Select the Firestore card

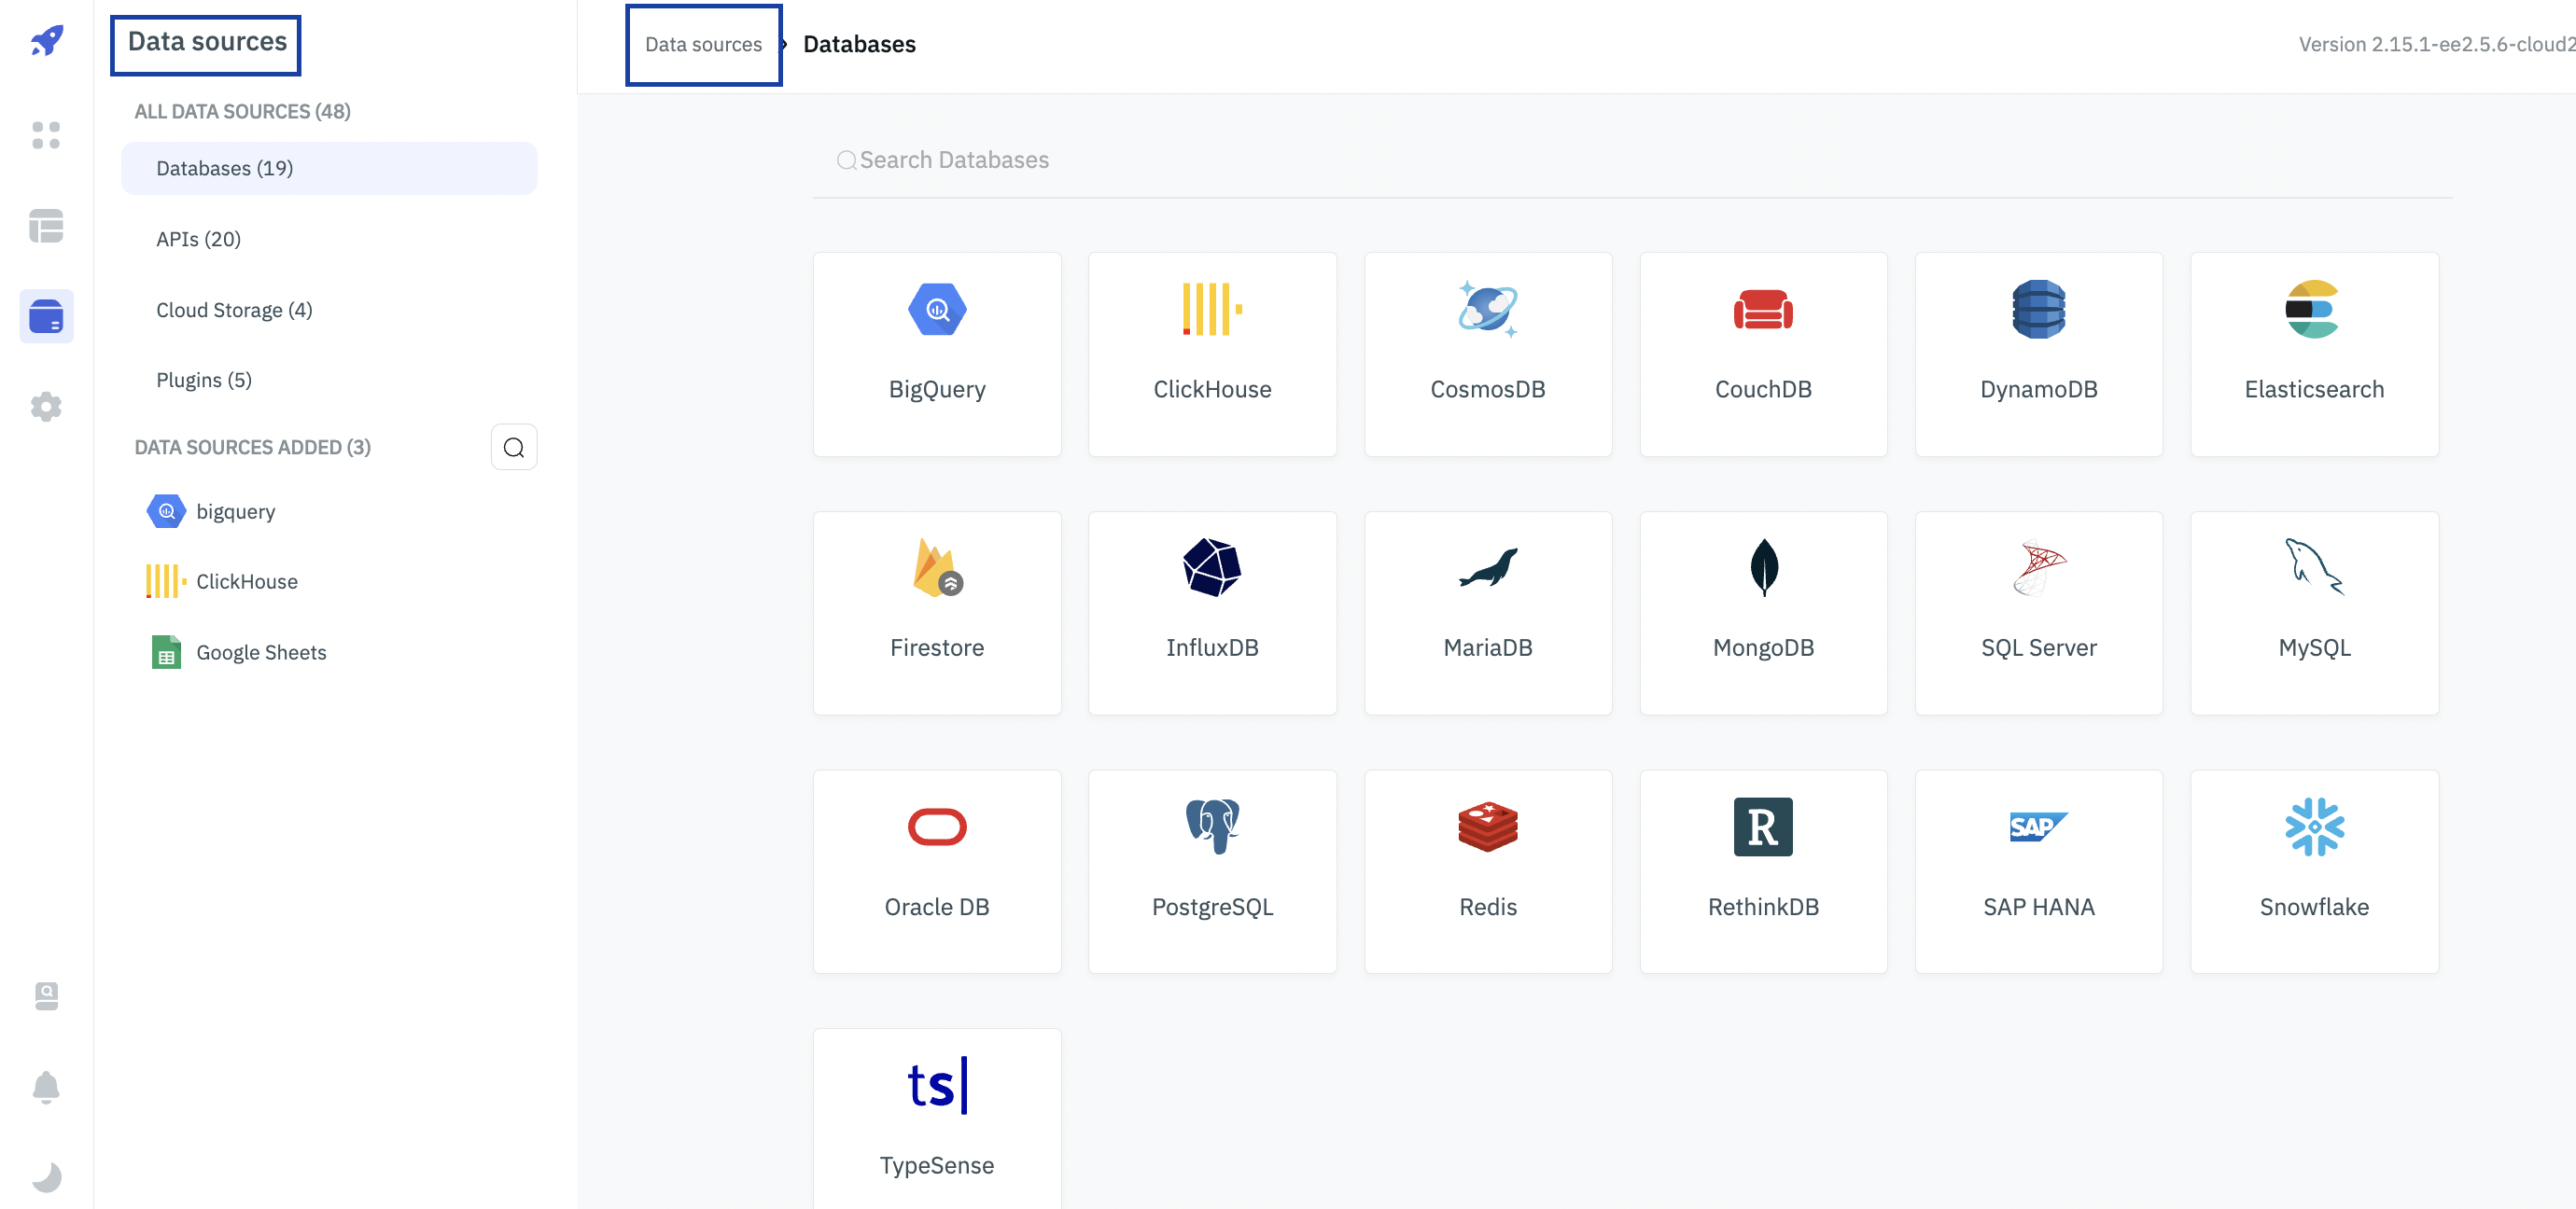coord(937,613)
